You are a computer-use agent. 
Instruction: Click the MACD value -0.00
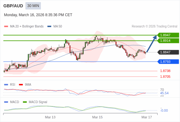point(164,110)
